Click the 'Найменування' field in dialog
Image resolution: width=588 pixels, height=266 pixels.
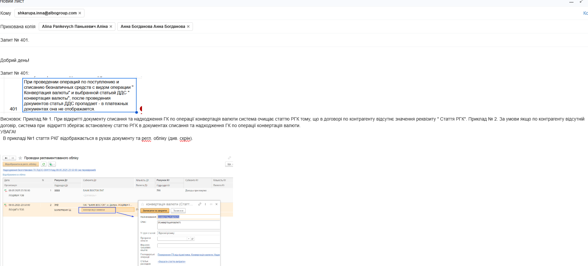pyautogui.click(x=189, y=217)
